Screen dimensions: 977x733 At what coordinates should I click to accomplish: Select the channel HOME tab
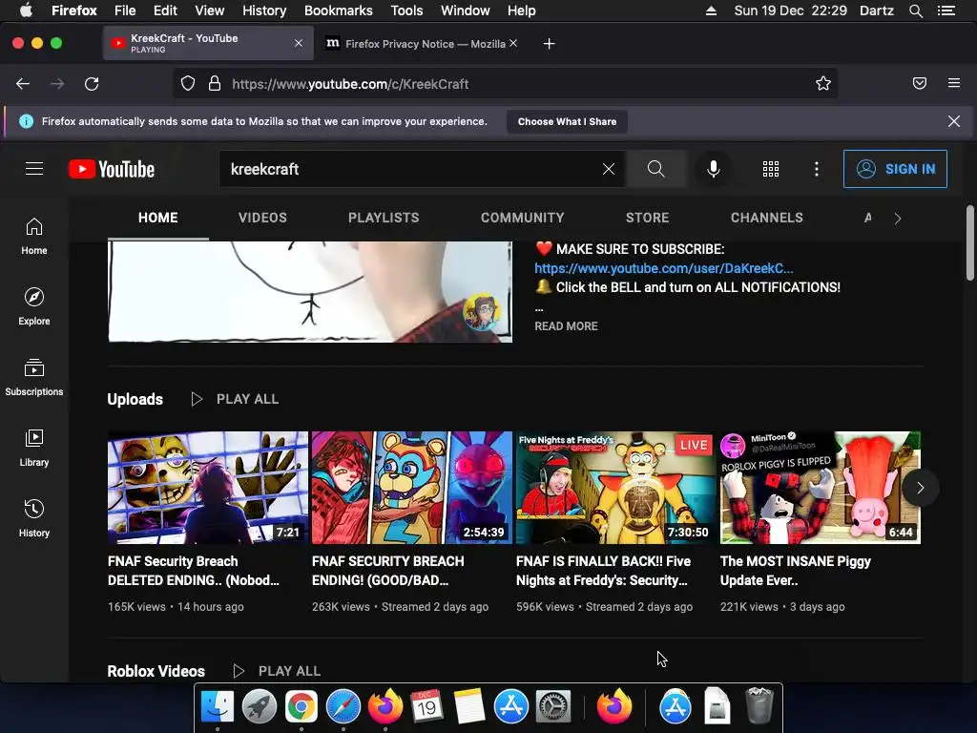pos(158,218)
